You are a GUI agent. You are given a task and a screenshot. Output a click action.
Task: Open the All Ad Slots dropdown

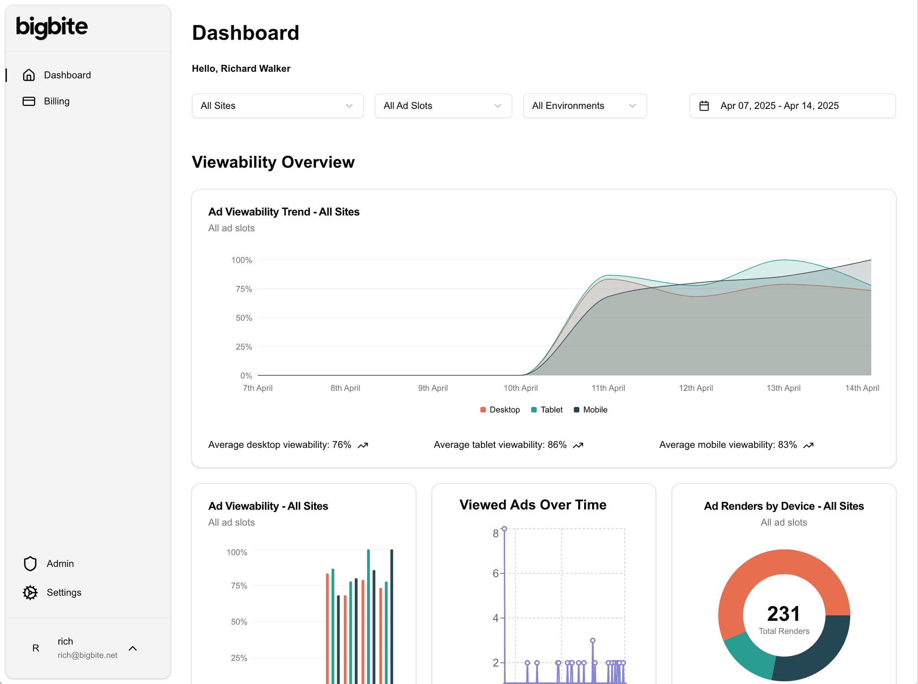coord(443,106)
